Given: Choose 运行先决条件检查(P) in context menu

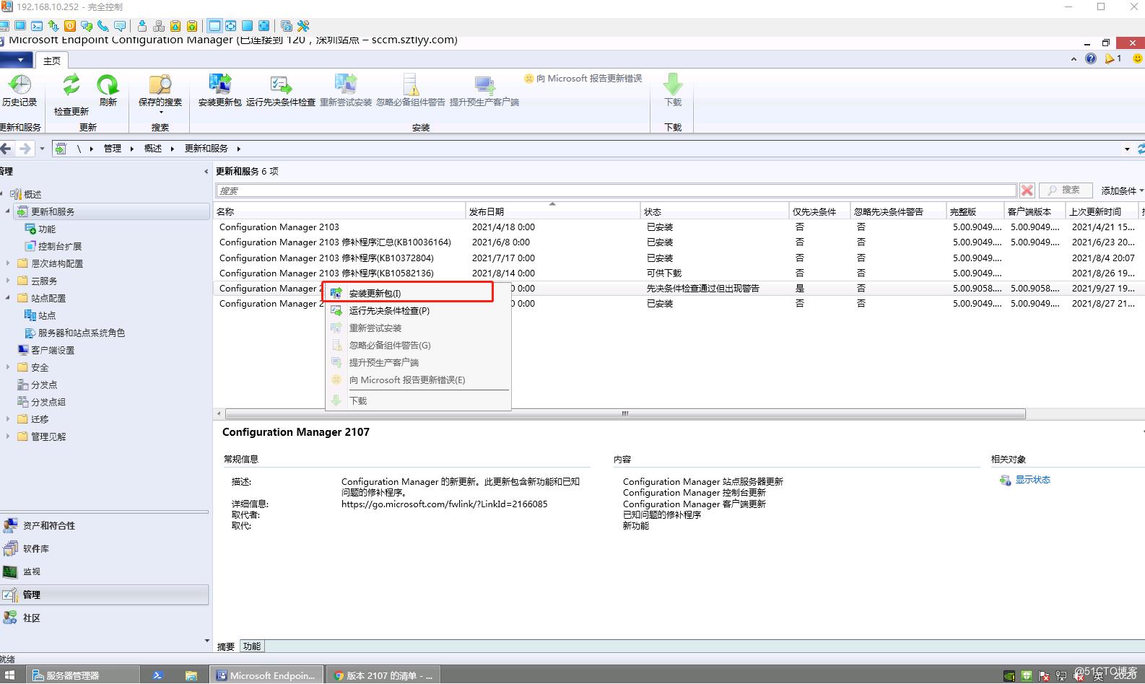Looking at the screenshot, I should [x=418, y=310].
